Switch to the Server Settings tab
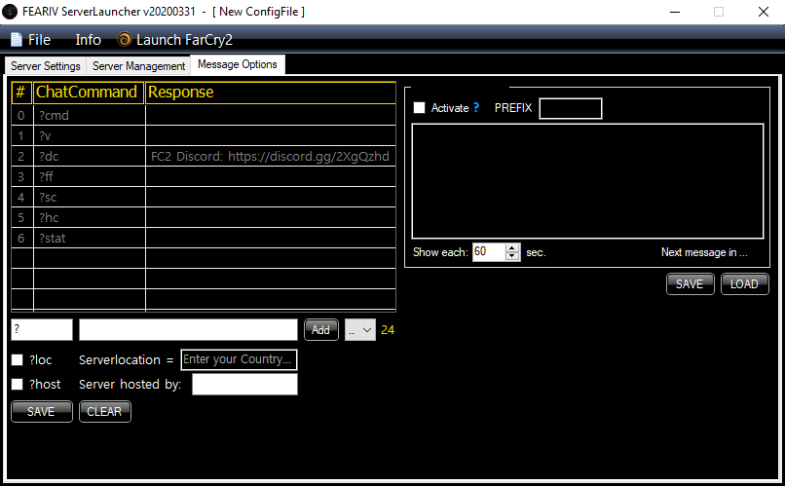The width and height of the screenshot is (785, 486). 46,66
